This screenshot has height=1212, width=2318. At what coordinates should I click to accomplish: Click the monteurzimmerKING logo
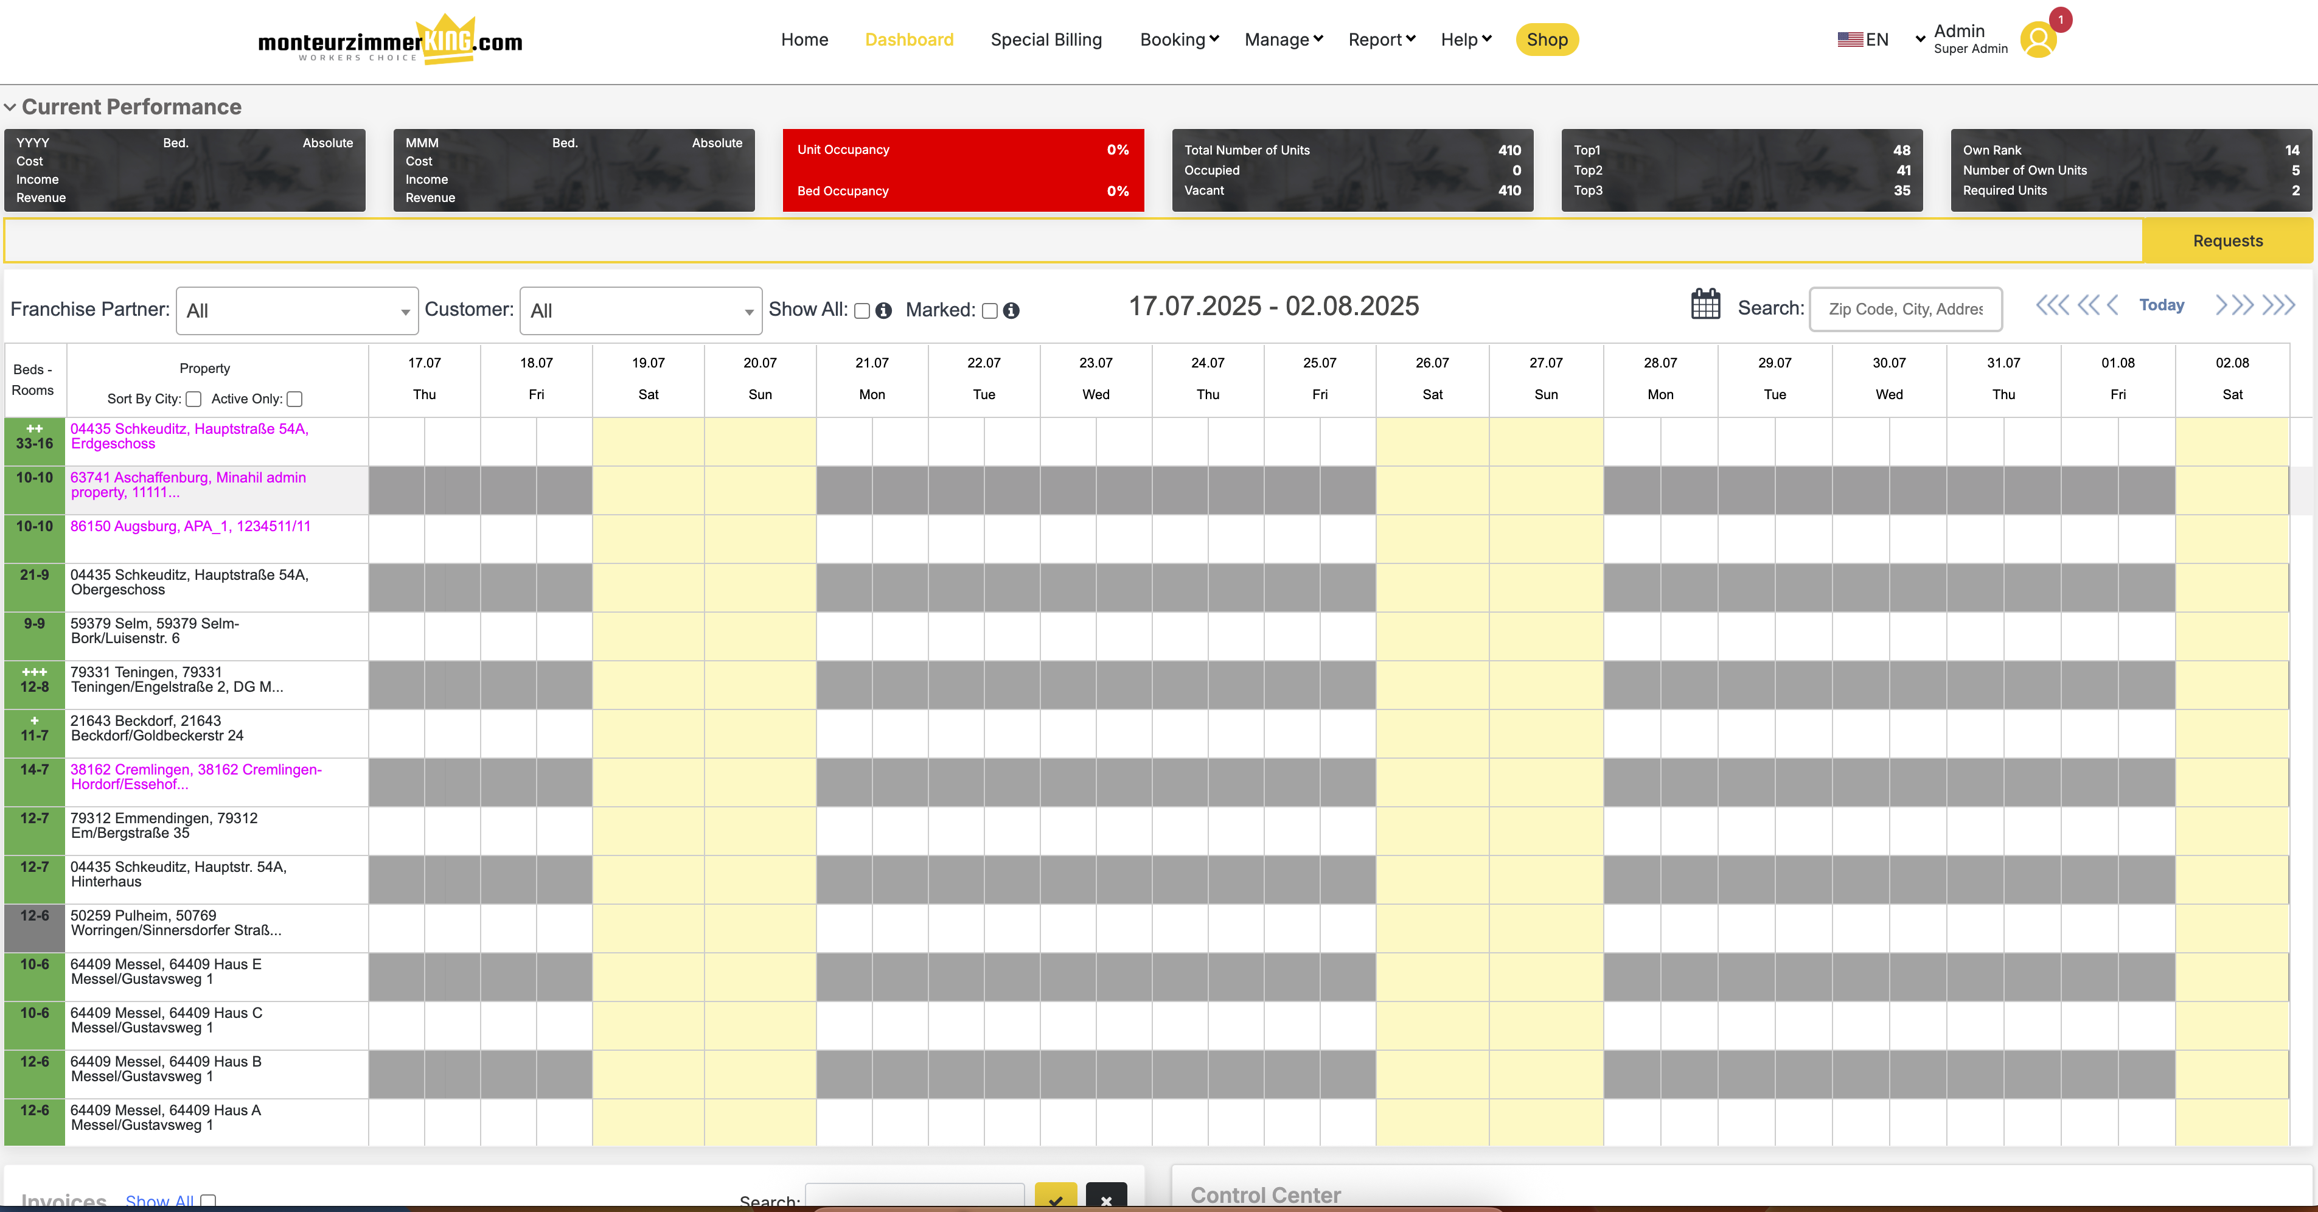(389, 40)
